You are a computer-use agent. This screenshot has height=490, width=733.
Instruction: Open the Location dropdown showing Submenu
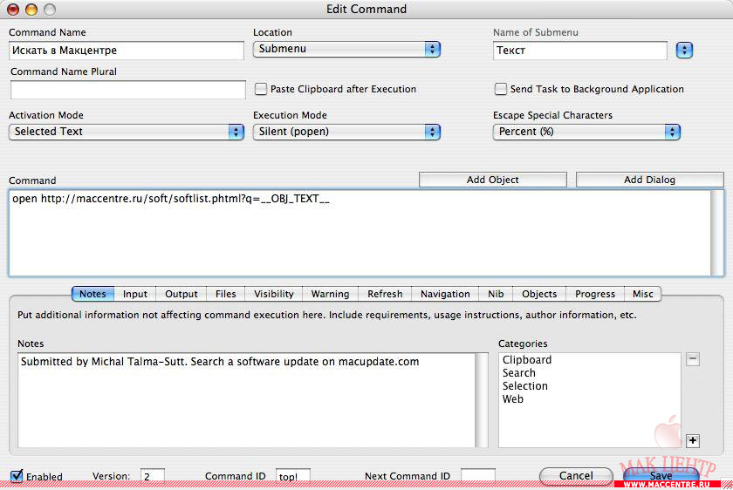coord(346,49)
